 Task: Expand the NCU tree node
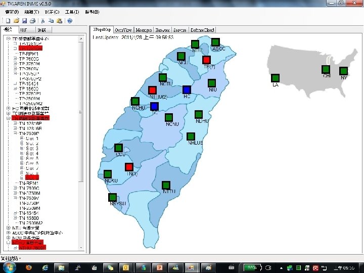point(9,238)
